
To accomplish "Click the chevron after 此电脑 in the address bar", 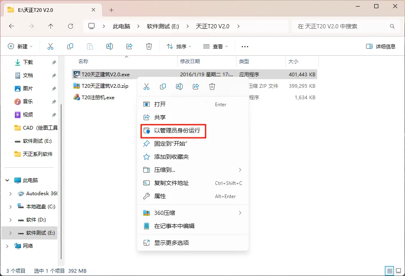I will [138, 26].
